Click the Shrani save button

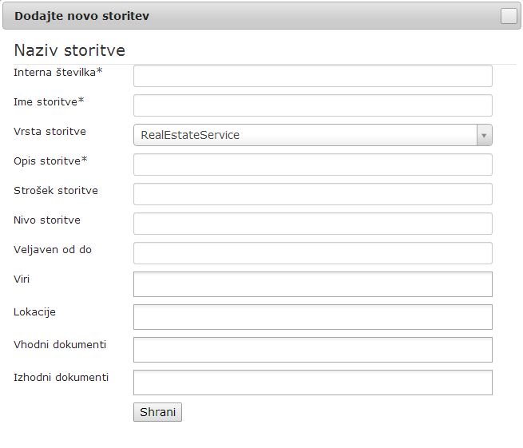click(x=157, y=412)
